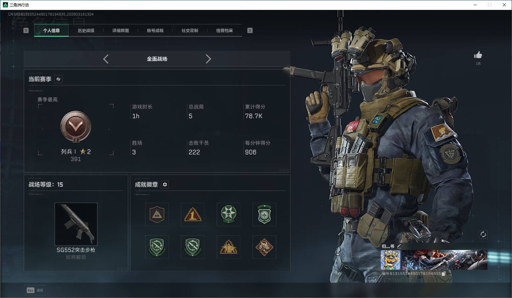Click the 全面战场 mode title

pos(157,59)
